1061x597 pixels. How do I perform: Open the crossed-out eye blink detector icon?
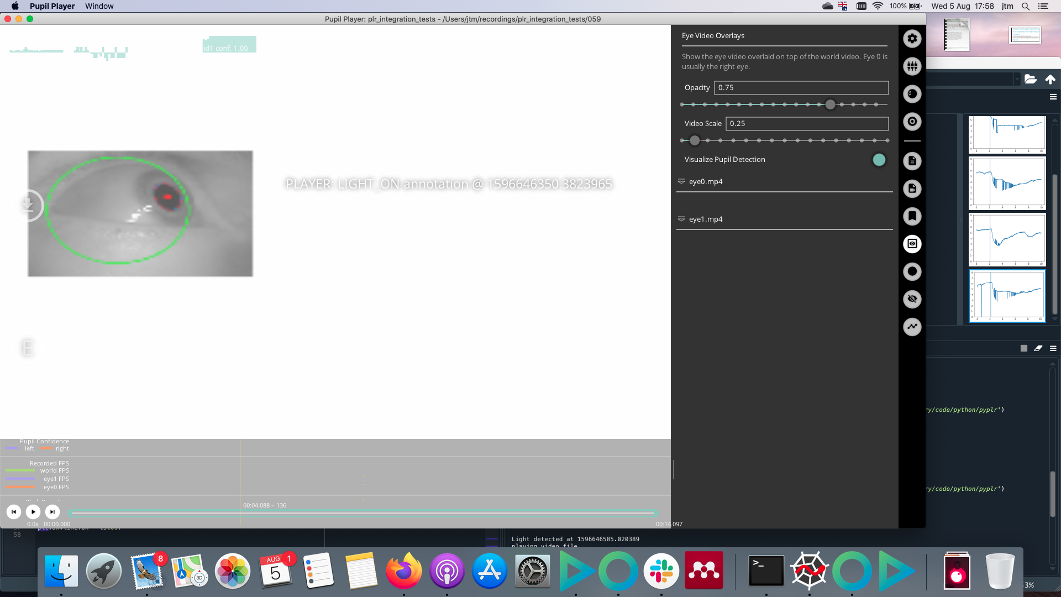coord(912,299)
